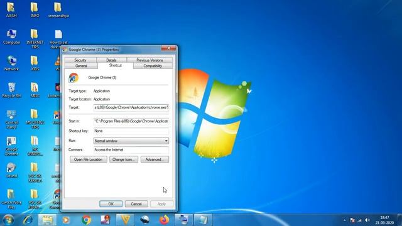Click the Shortcut key field
This screenshot has height=226, width=402.
[131, 131]
